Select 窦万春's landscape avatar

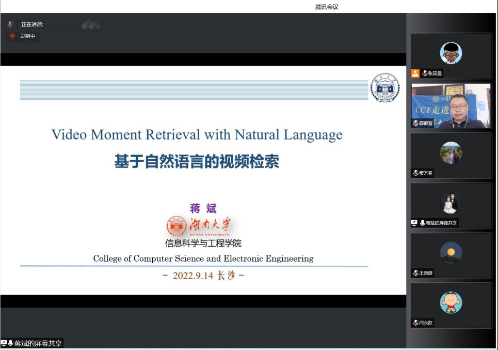click(451, 153)
